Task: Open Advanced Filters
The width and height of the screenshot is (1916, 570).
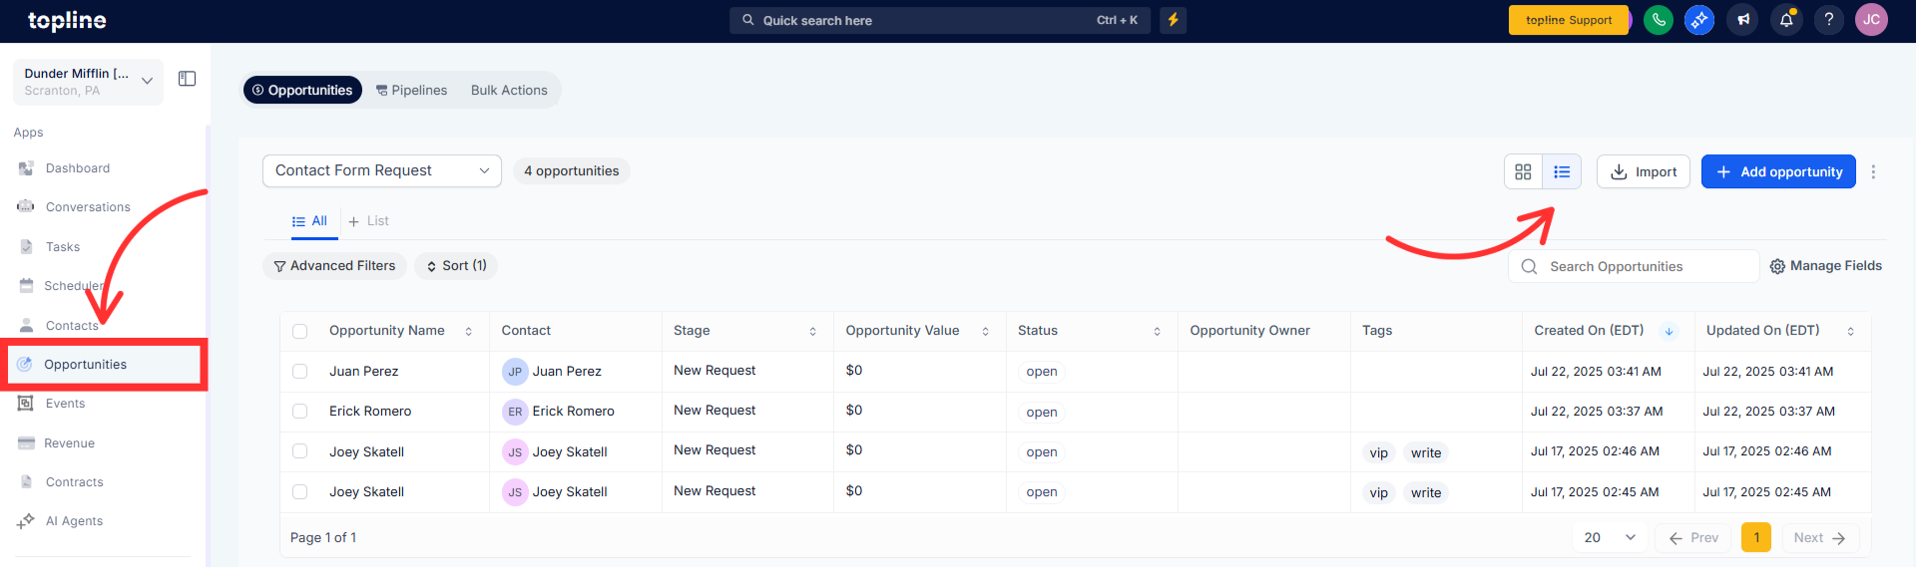Action: (334, 266)
